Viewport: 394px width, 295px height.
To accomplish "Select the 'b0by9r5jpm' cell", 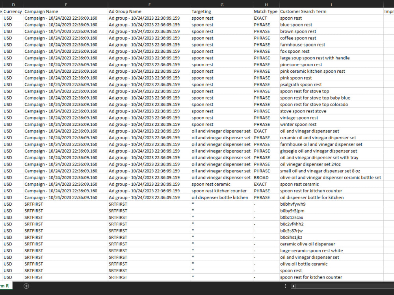I will (331, 211).
